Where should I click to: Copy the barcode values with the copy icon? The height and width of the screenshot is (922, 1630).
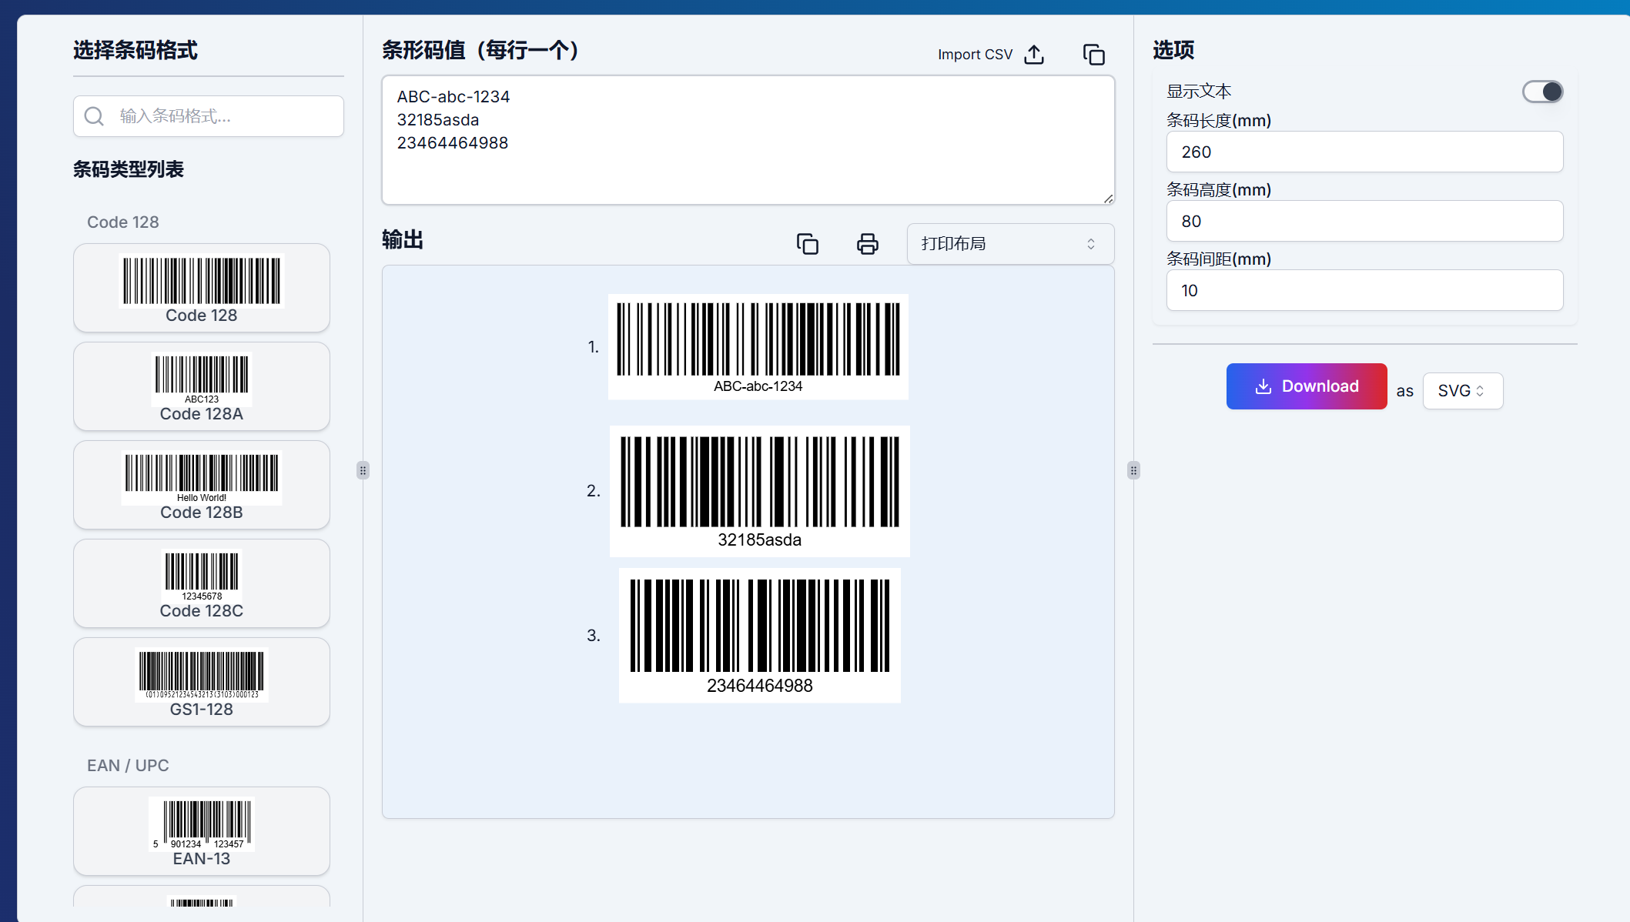[x=1093, y=55]
